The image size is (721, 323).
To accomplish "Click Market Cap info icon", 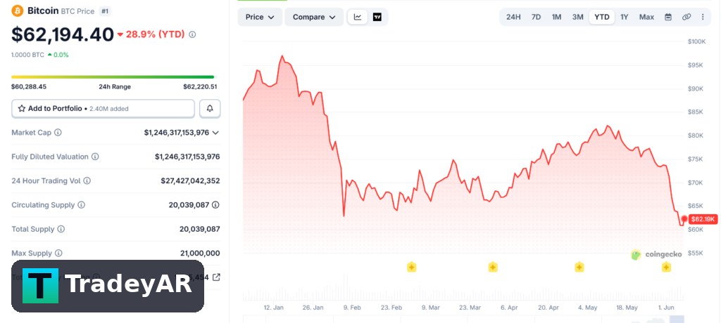I will point(58,133).
